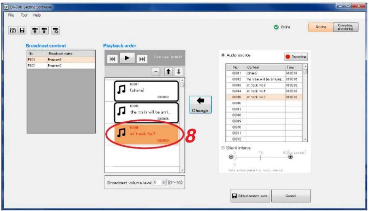The height and width of the screenshot is (211, 369).
Task: Click the volume level spinner arrows
Action: (x=164, y=182)
